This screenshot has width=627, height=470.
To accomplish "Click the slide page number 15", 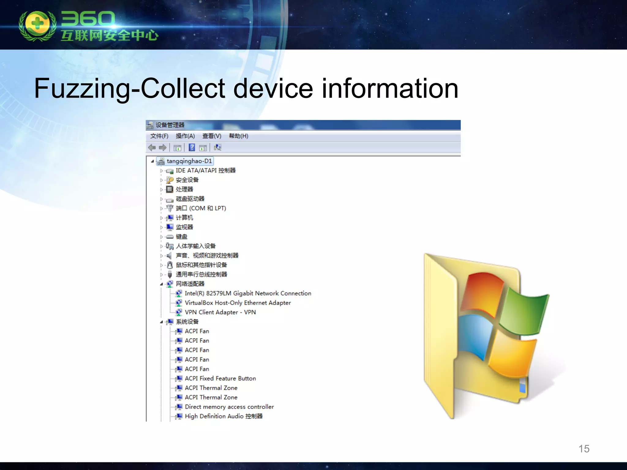I will (584, 449).
